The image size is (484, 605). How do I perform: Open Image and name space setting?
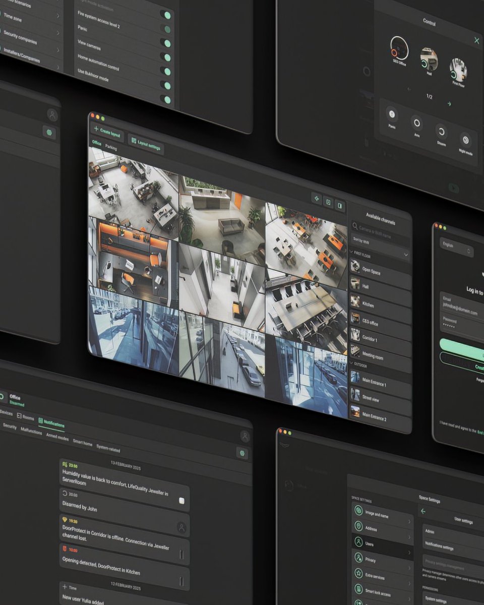click(x=383, y=515)
